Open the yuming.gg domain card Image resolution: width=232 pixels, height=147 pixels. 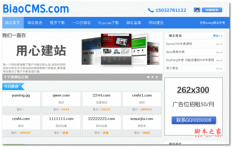point(21,102)
